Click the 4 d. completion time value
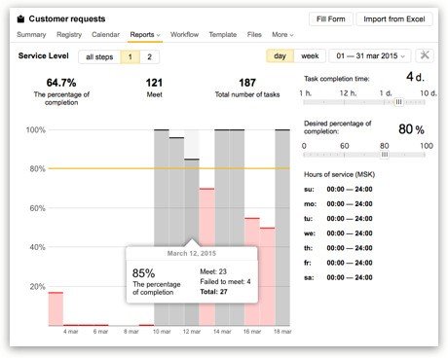 [x=415, y=77]
